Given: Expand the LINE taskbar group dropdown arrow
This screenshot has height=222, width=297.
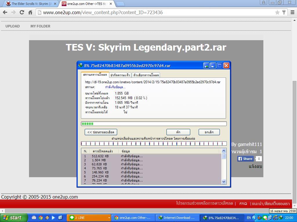Looking at the screenshot, I should point(109,218).
